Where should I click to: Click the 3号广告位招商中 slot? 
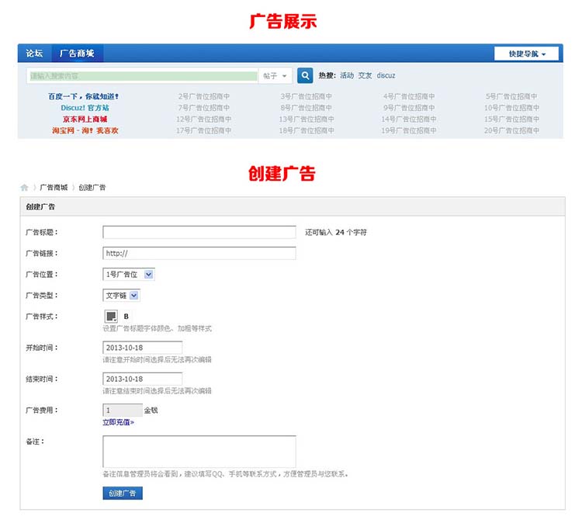pyautogui.click(x=307, y=96)
